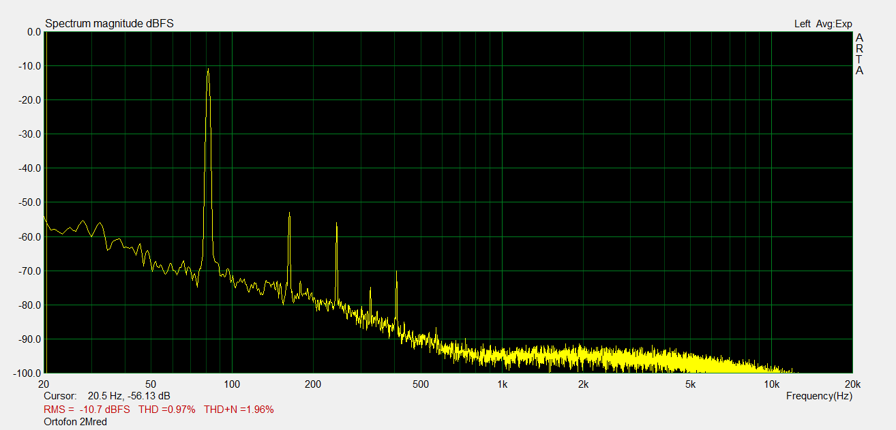The image size is (896, 430).
Task: Click the 100 Hz x-axis label
Action: coord(232,384)
